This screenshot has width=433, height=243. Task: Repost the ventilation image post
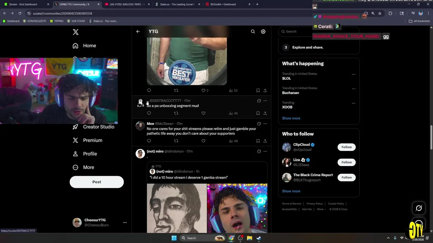coord(176,90)
